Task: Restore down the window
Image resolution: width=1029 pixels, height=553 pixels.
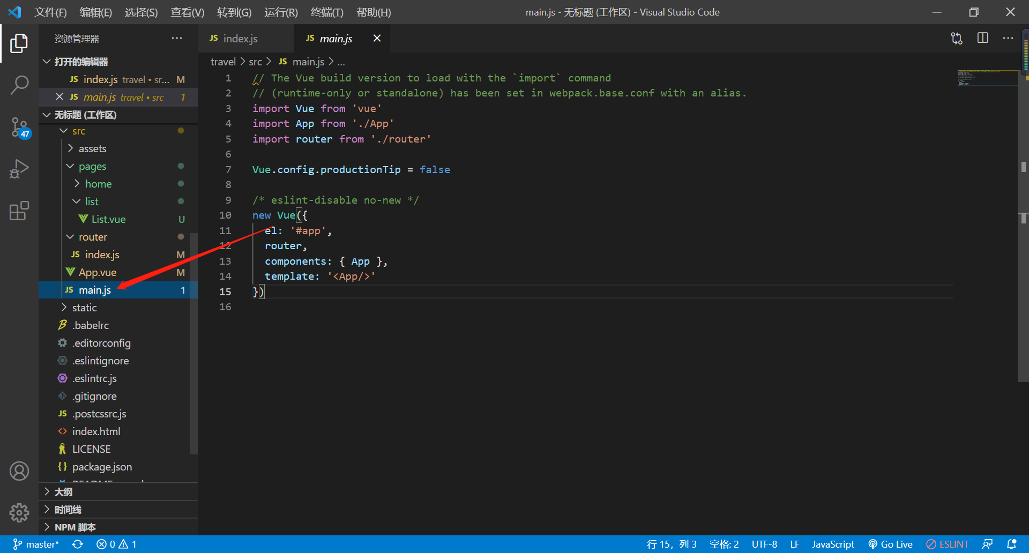Action: (x=974, y=12)
